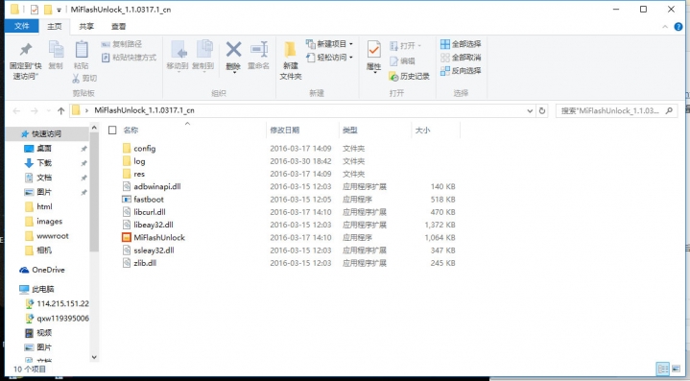Switch to large icons view in status bar
This screenshot has width=690, height=381.
[676, 369]
